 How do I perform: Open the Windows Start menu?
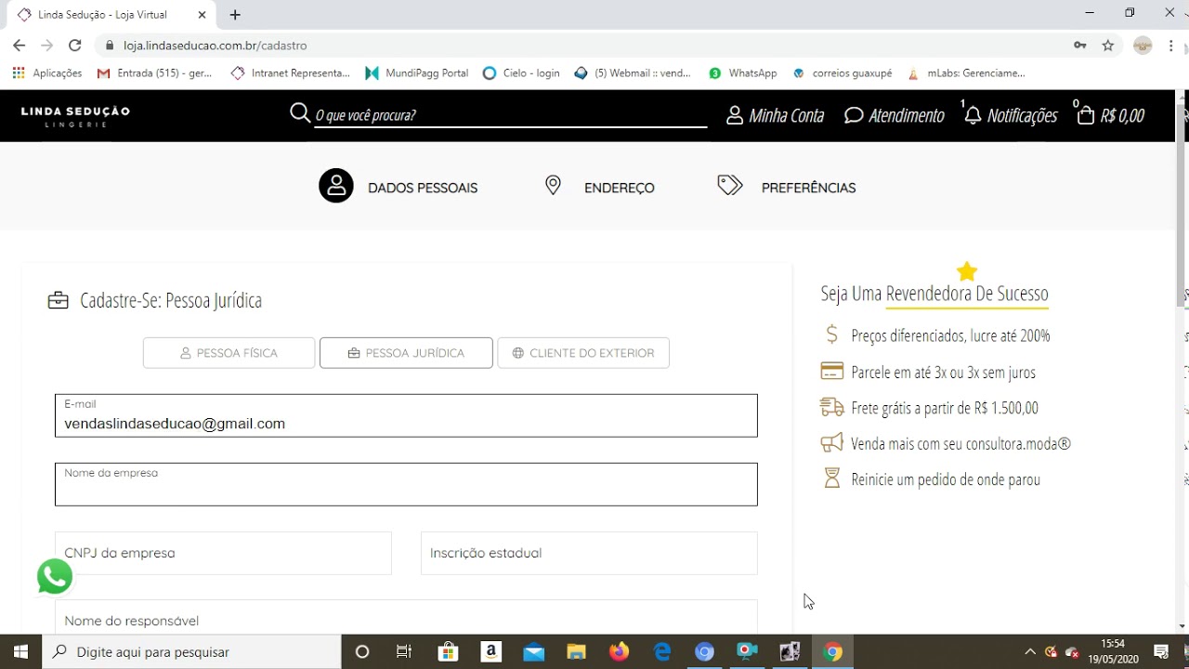(20, 651)
